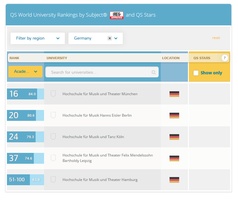Open the Filter by region dropdown
Screen dimensions: 238x200
click(x=38, y=38)
